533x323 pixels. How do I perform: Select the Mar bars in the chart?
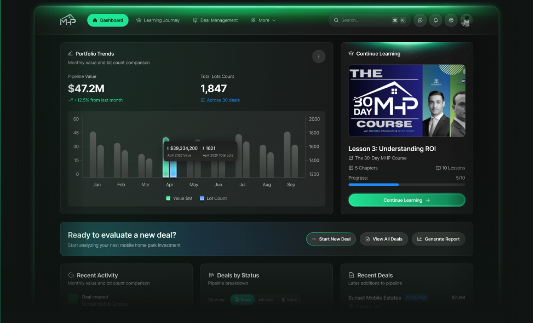[145, 166]
